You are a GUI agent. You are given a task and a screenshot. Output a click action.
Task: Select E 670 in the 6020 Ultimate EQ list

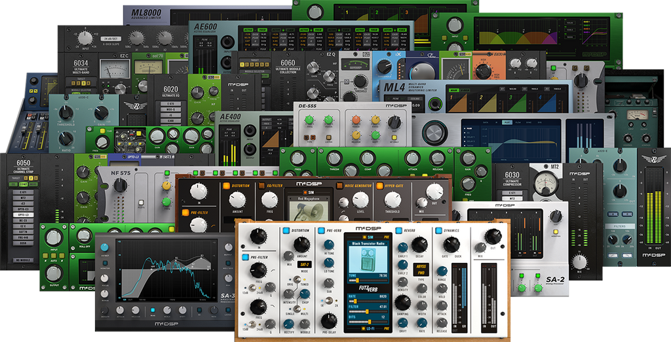[x=170, y=104]
